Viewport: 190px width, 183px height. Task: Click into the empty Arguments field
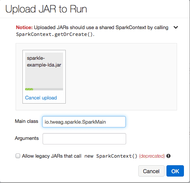[84, 139]
